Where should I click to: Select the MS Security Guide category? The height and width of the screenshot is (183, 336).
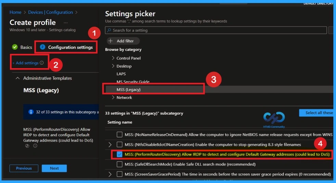point(133,81)
